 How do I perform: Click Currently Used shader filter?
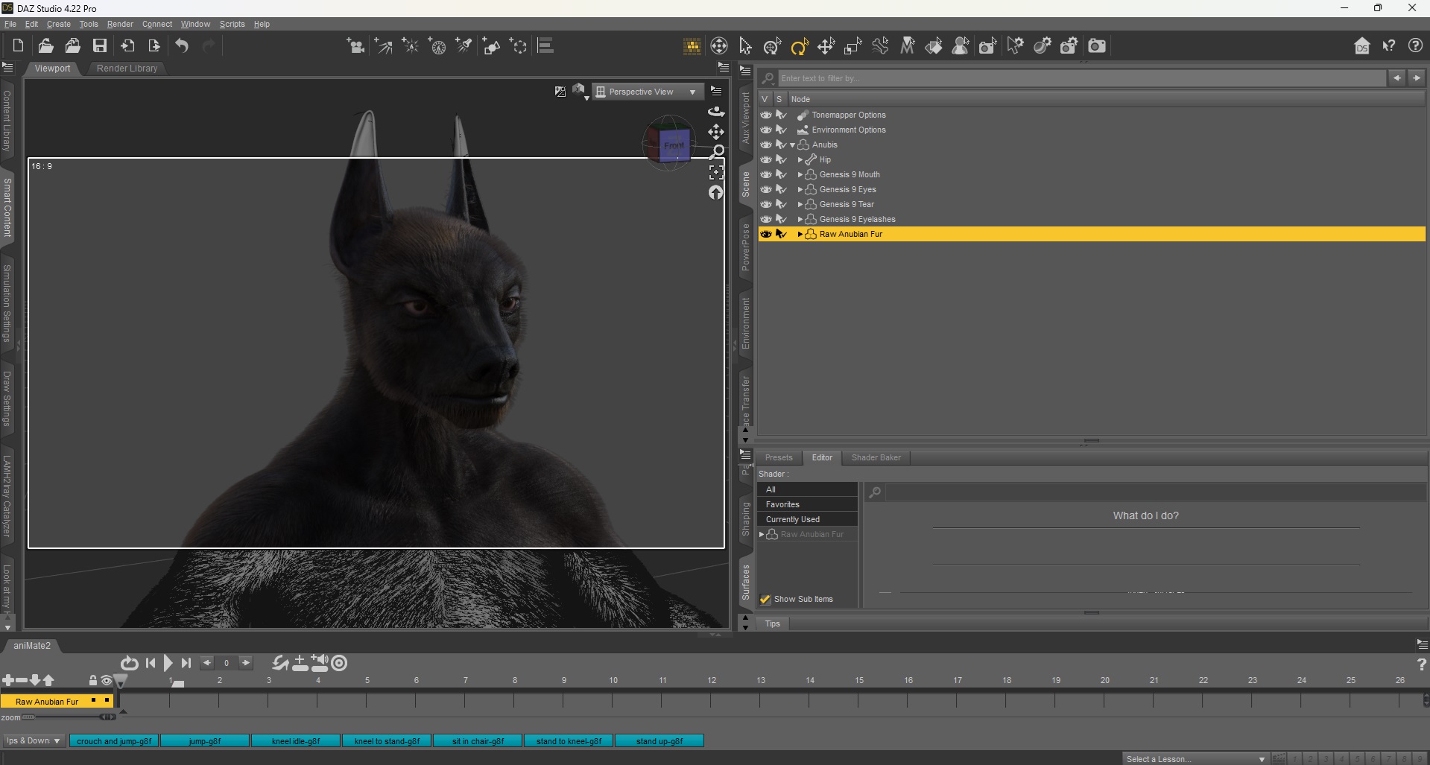point(808,519)
